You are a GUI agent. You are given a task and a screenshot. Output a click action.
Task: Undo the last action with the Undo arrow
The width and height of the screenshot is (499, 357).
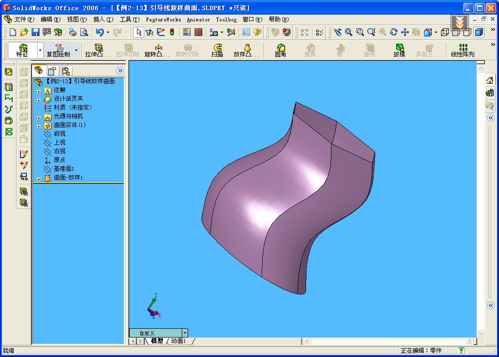99,32
